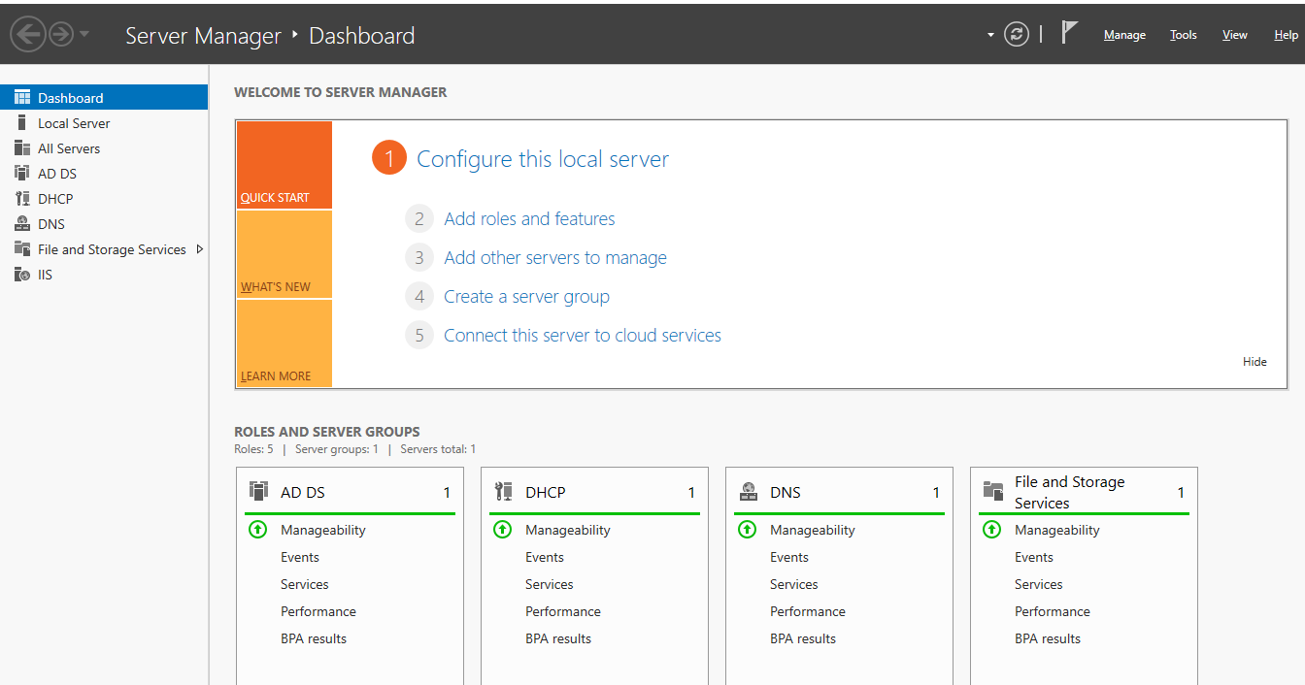Image resolution: width=1305 pixels, height=685 pixels.
Task: Open Performance in the DNS tile
Action: pyautogui.click(x=808, y=611)
